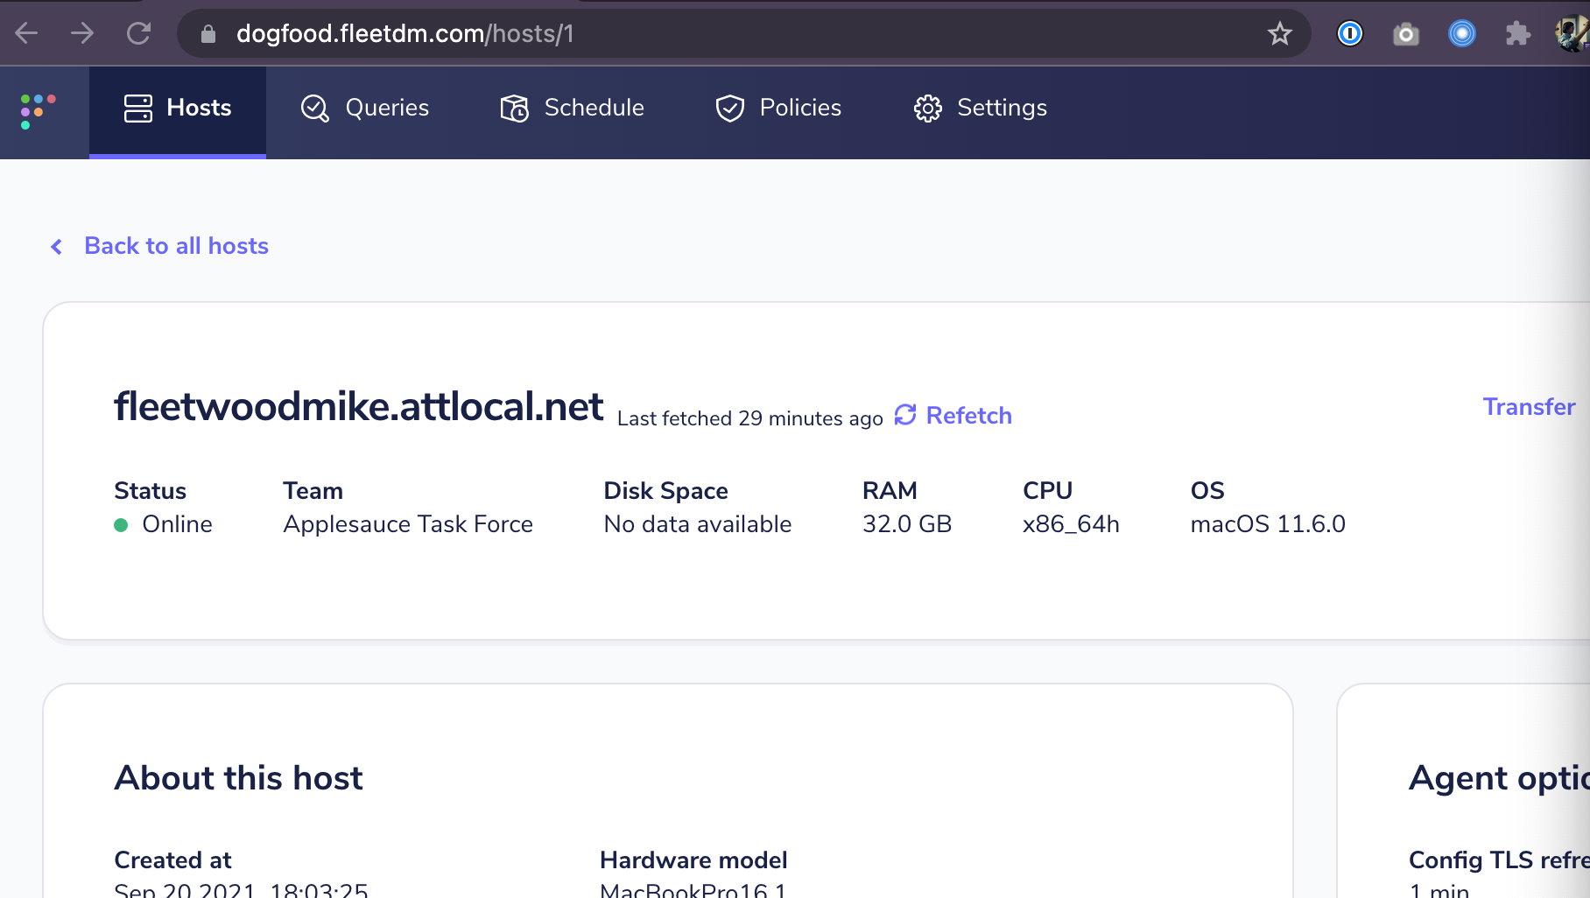This screenshot has height=898, width=1590.
Task: Click the Transfer link
Action: click(1529, 406)
